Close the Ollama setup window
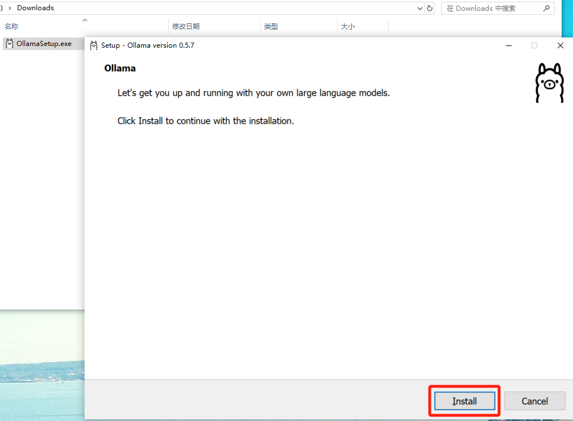Screen dimensions: 573x421 click(560, 45)
